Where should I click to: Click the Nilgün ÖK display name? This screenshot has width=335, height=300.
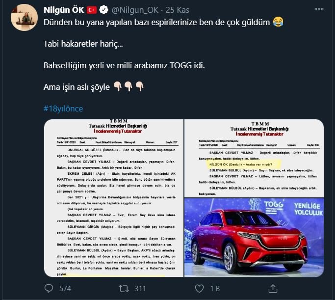point(64,10)
